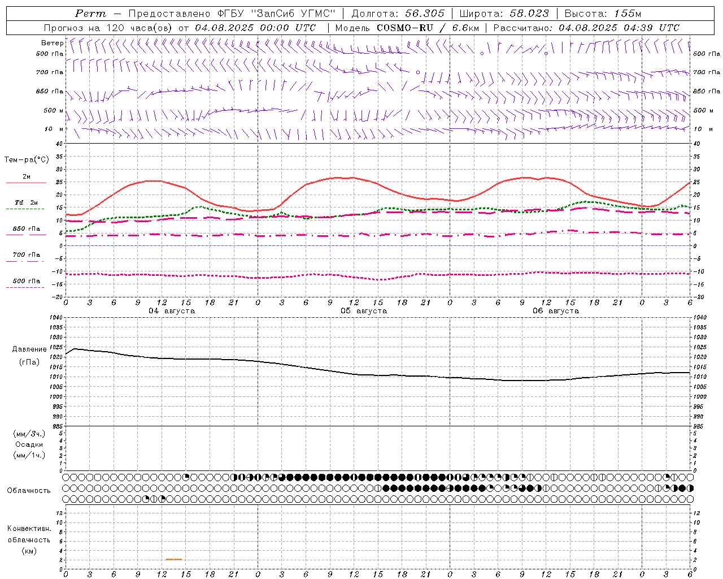Click the "Прогноз на 120 часа(ов)" forecast text

point(109,28)
